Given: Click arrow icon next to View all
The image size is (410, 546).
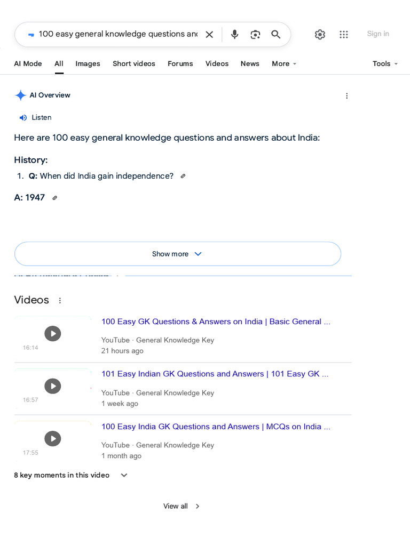Looking at the screenshot, I should 198,507.
